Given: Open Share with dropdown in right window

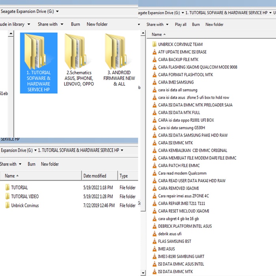Looking at the screenshot, I should click(x=167, y=24).
